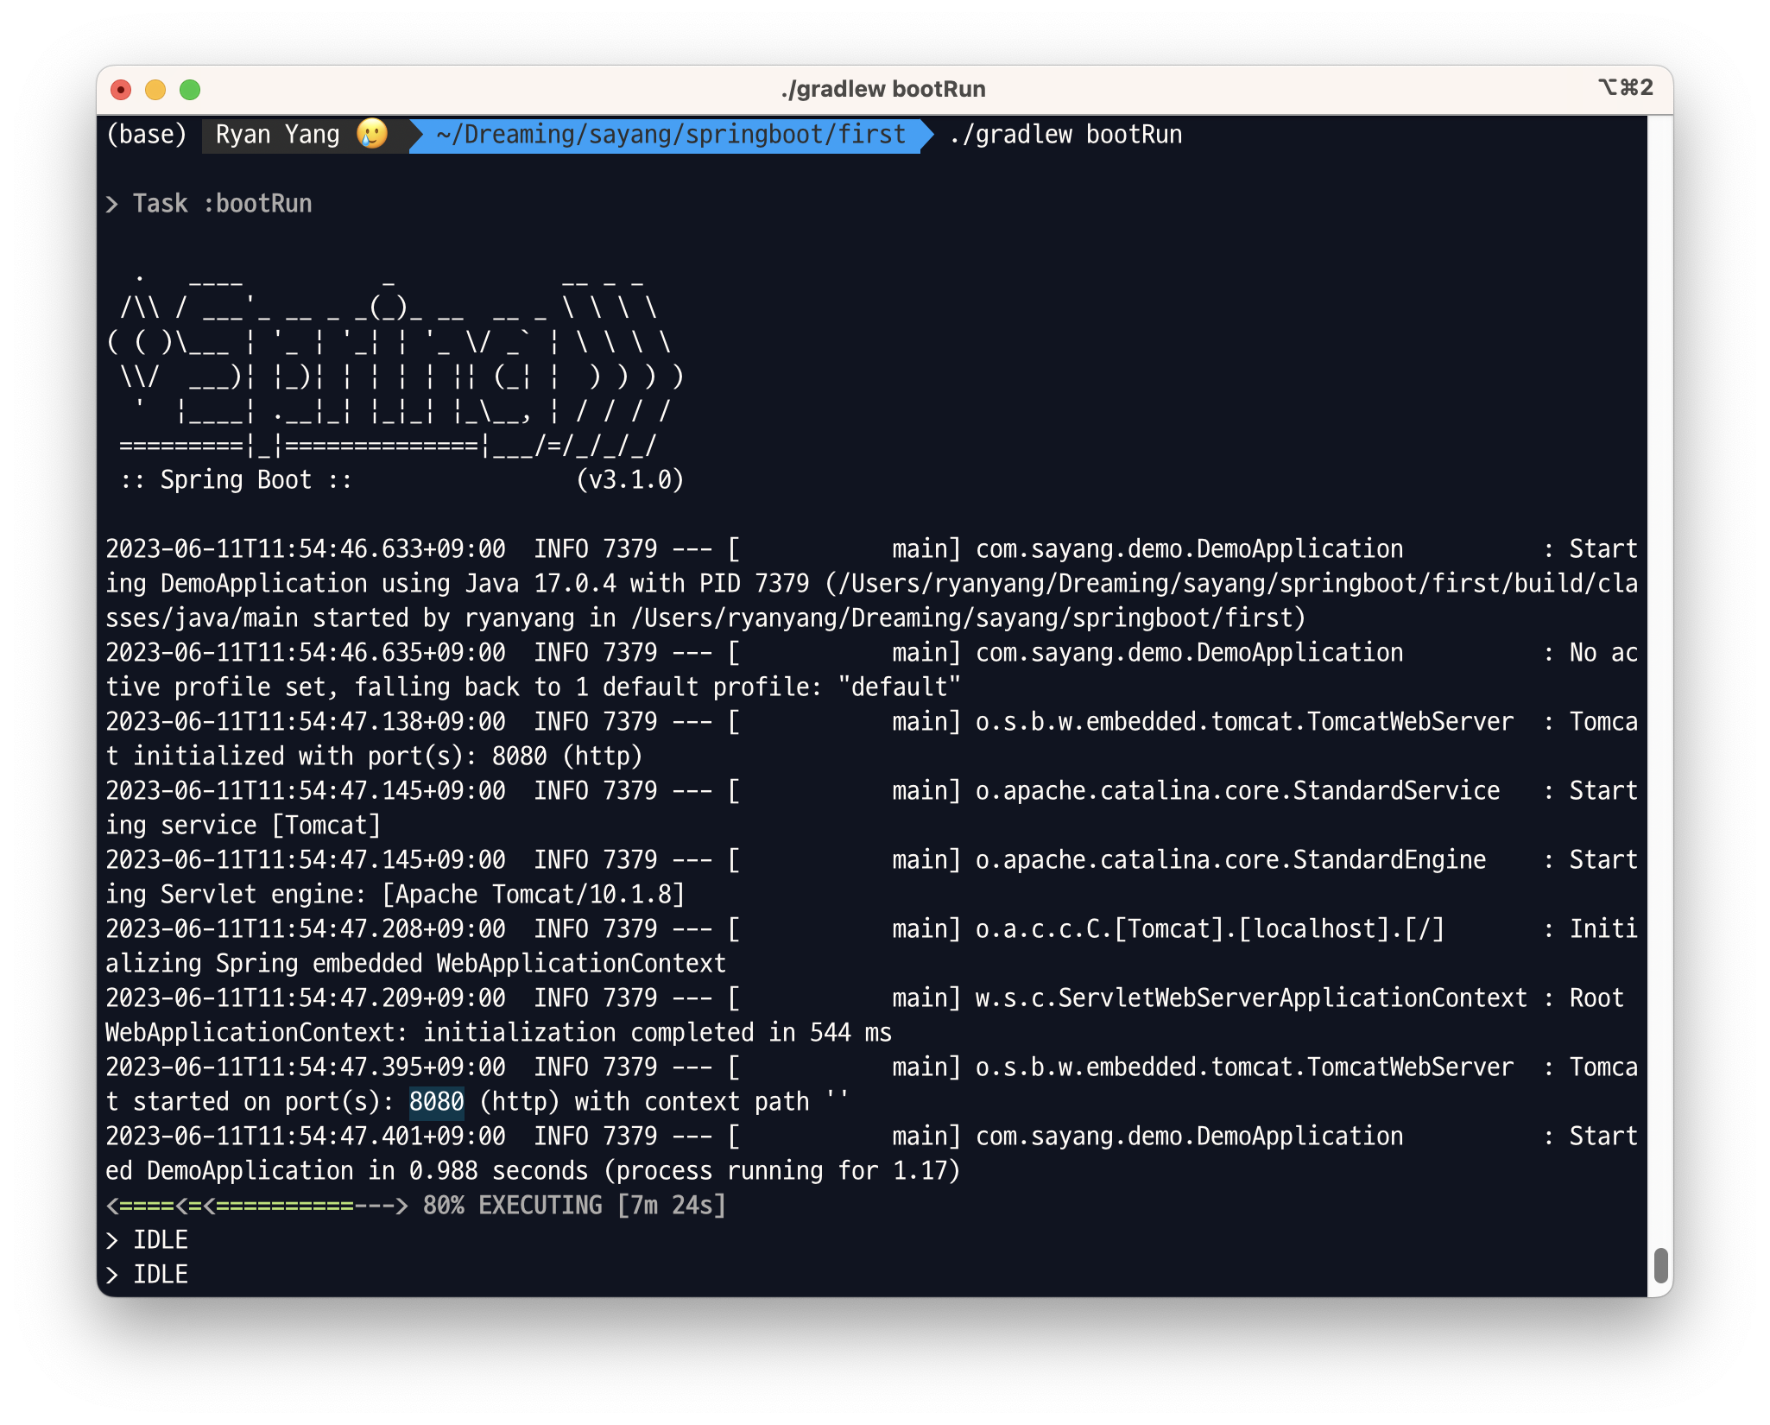Click the crying emoji in the prompt
The width and height of the screenshot is (1770, 1425).
pyautogui.click(x=372, y=135)
